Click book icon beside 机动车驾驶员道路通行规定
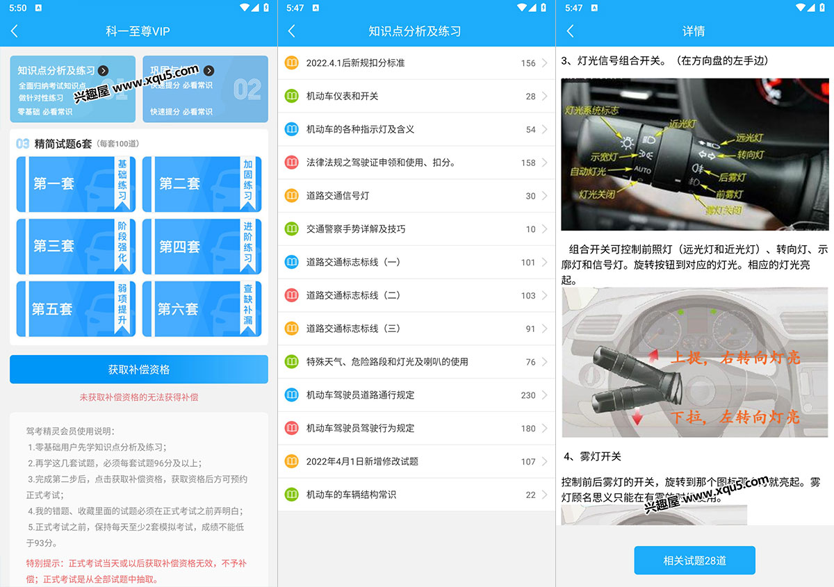 tap(292, 395)
